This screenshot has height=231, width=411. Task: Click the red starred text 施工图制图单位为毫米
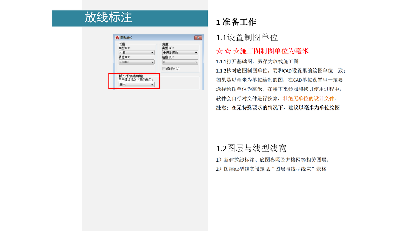[x=262, y=51]
